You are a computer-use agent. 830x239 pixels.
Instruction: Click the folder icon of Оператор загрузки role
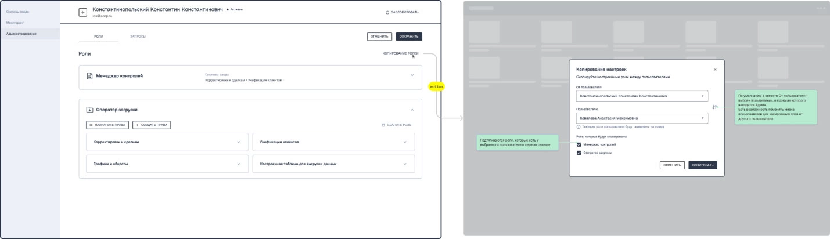[x=90, y=110]
